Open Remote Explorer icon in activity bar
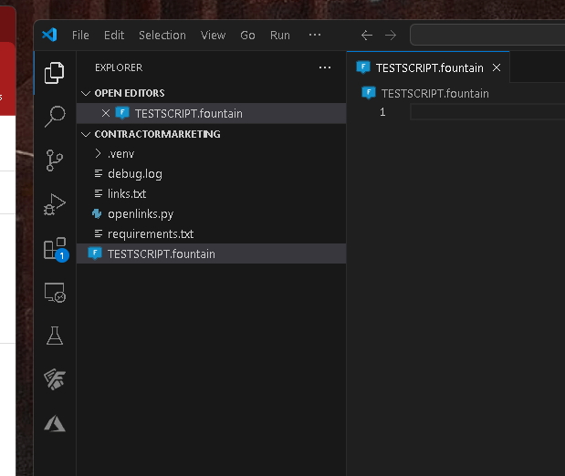565x476 pixels. (55, 293)
